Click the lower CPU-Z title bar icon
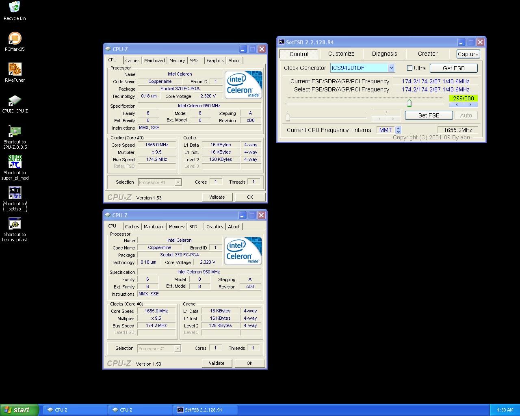This screenshot has height=416, width=520. [108, 215]
